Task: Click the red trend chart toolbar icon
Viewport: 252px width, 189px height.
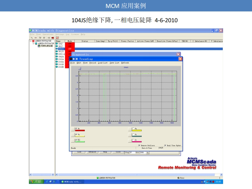Action: (57, 37)
